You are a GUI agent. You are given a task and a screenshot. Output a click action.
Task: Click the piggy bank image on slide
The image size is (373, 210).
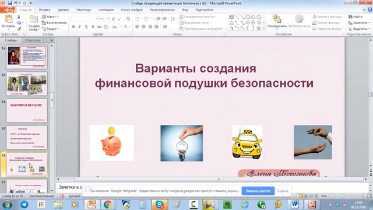click(x=111, y=143)
